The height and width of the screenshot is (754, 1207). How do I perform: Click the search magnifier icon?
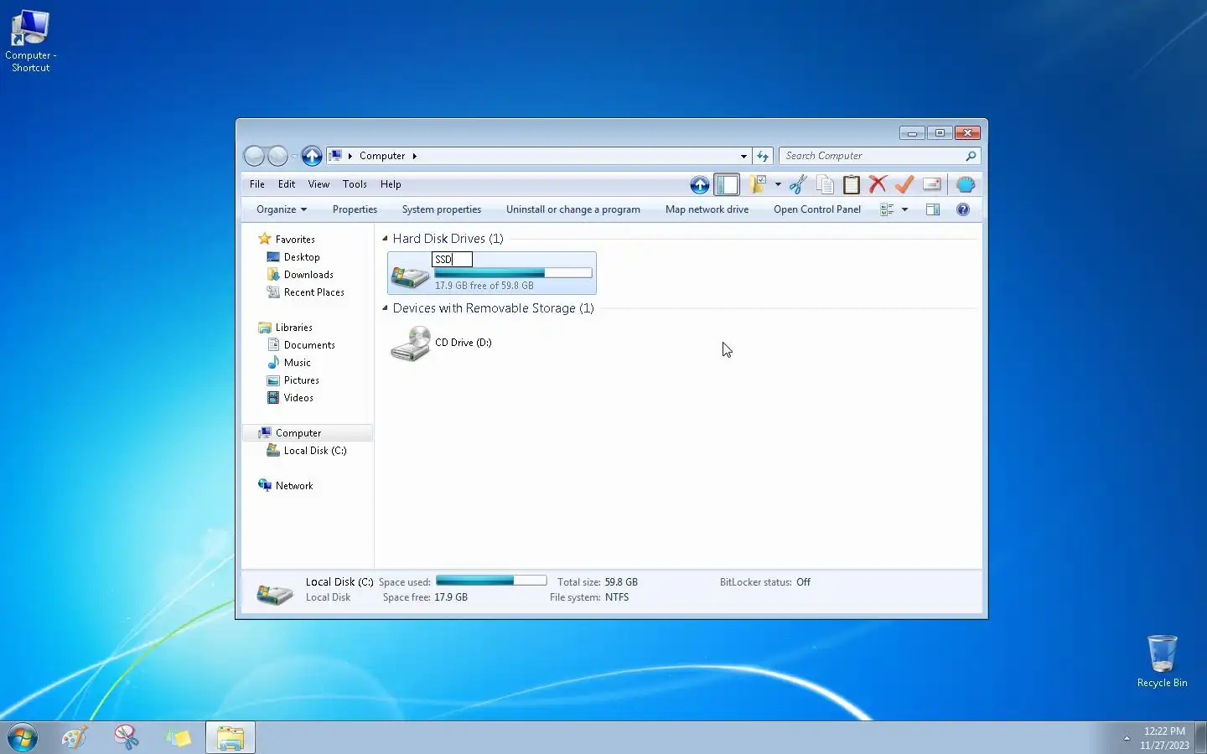[x=971, y=156]
